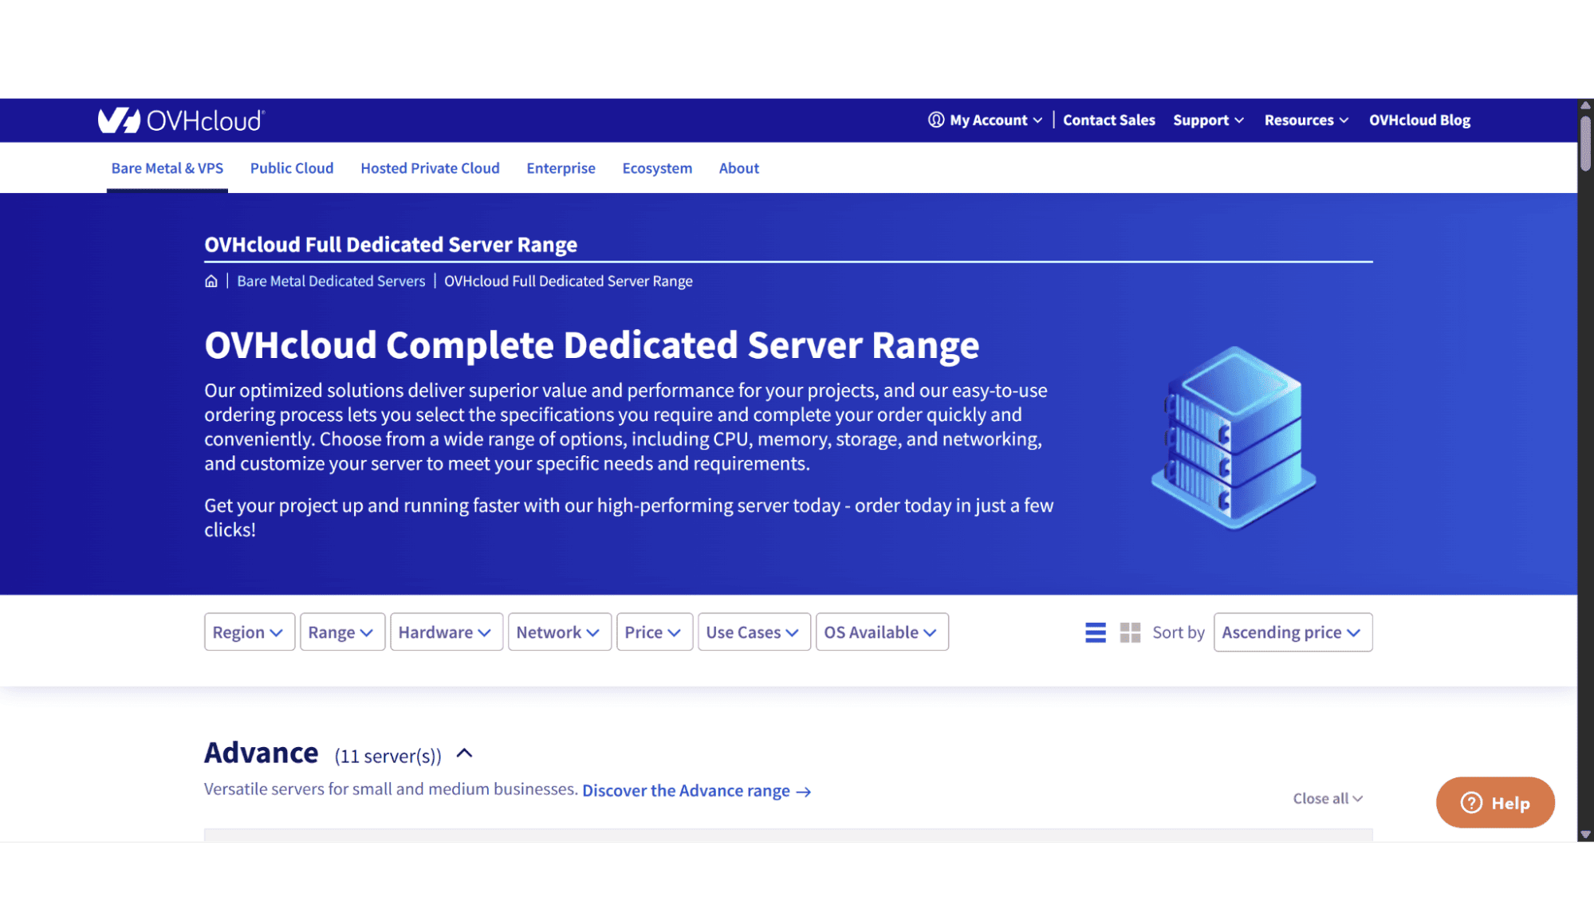Click the OVHcloud Complete Dedicated Server Range heading
Image resolution: width=1594 pixels, height=897 pixels.
[x=592, y=345]
